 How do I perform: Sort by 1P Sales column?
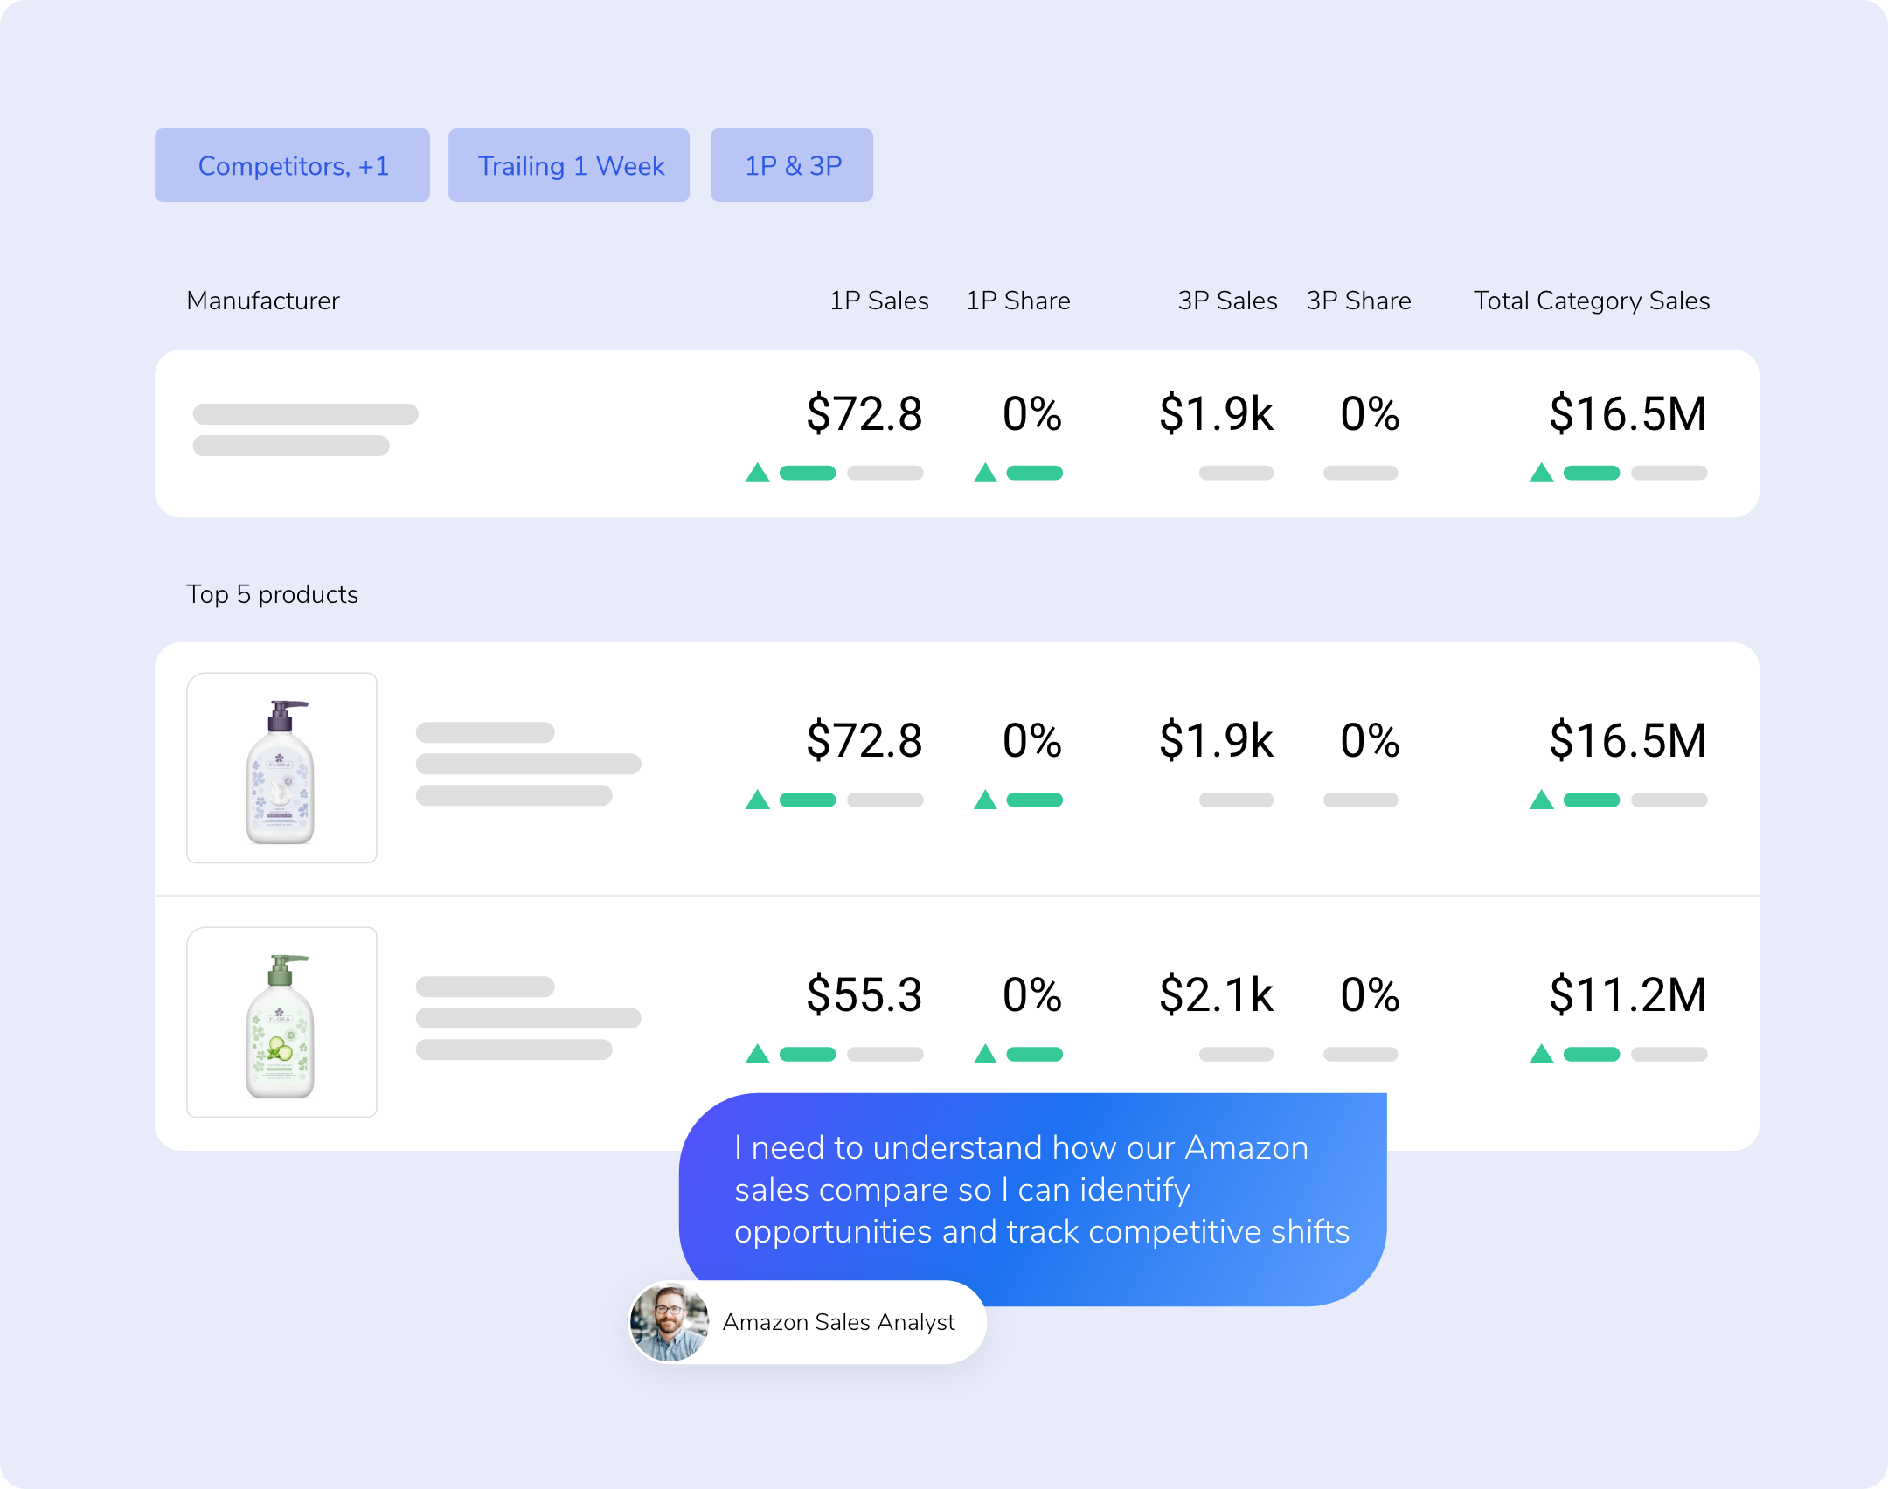(x=878, y=301)
